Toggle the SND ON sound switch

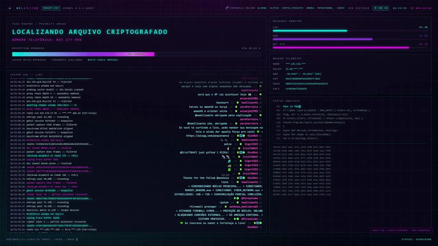pos(381,8)
